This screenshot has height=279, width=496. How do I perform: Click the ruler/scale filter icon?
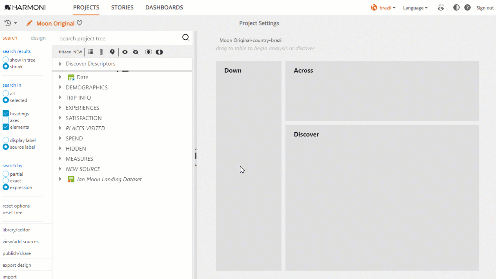[x=101, y=52]
